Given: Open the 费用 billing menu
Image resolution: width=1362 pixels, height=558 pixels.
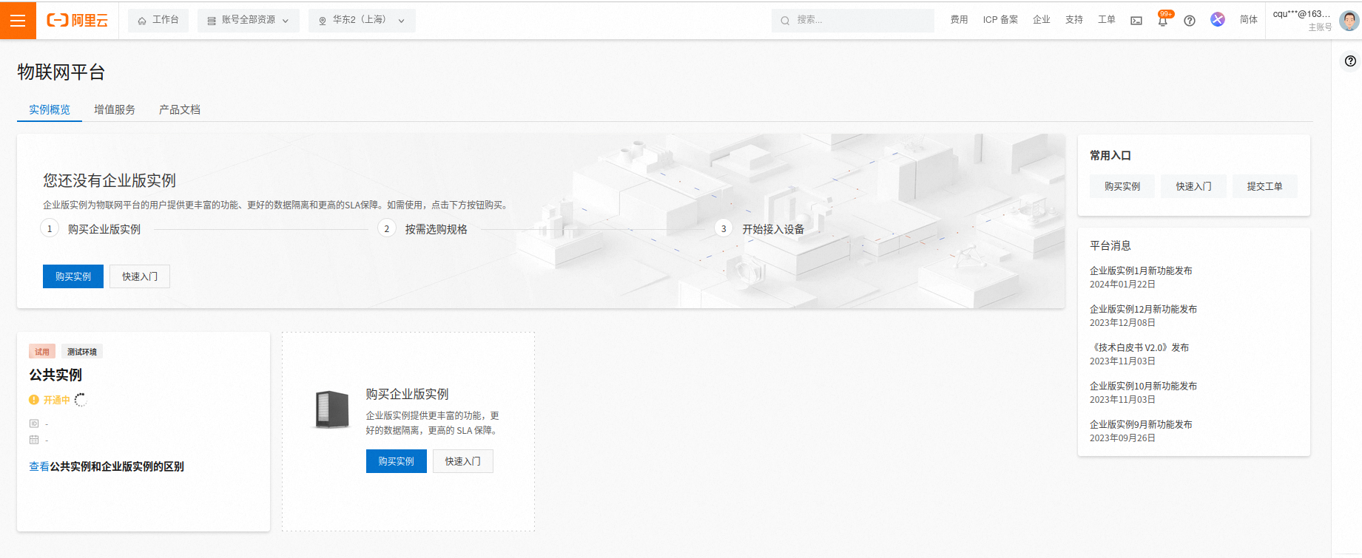Looking at the screenshot, I should [959, 20].
